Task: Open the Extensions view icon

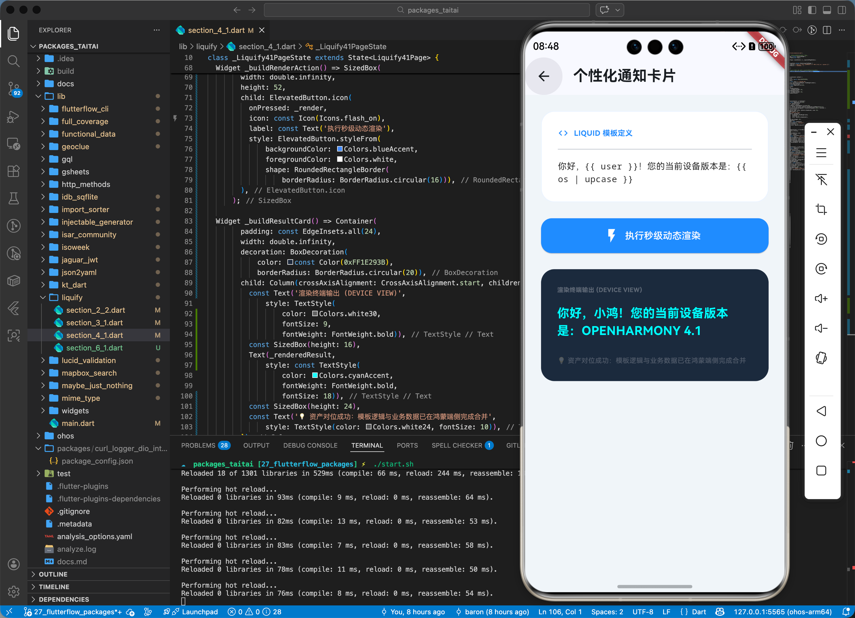Action: [13, 171]
